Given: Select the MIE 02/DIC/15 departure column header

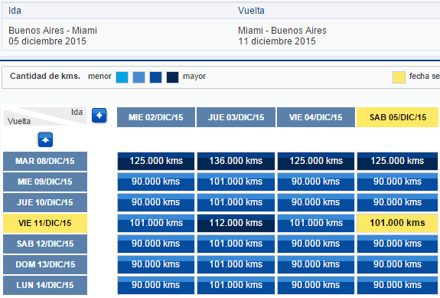Looking at the screenshot, I should 156,117.
